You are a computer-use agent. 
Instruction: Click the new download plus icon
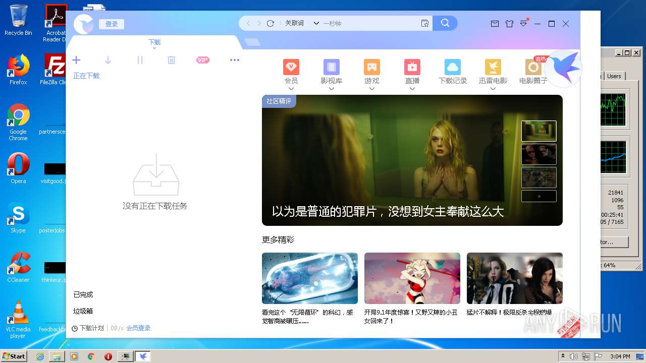pyautogui.click(x=76, y=60)
